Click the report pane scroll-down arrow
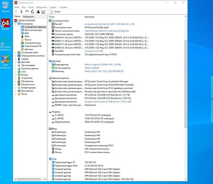Image resolution: width=213 pixels, height=184 pixels. [186, 180]
